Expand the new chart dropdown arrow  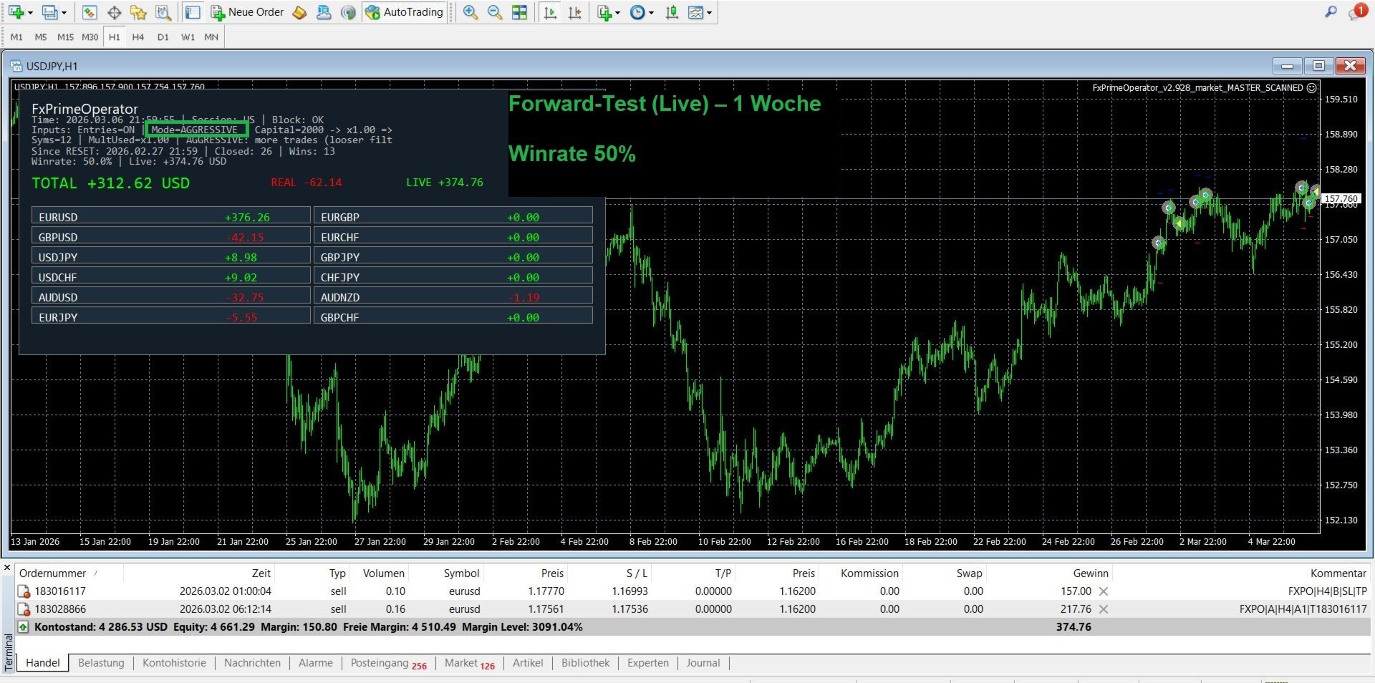[x=30, y=13]
